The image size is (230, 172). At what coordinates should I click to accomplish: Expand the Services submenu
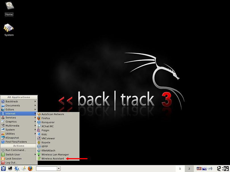18,118
